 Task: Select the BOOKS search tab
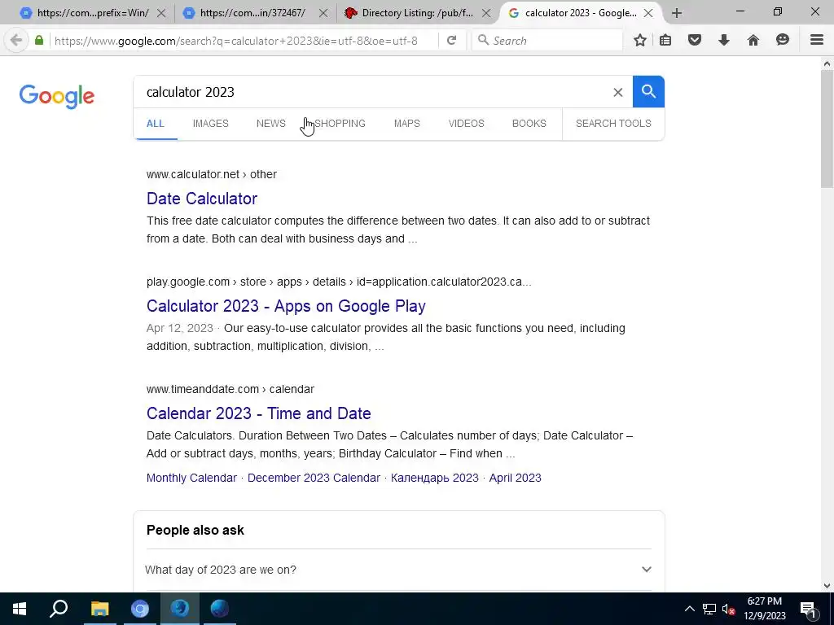529,124
